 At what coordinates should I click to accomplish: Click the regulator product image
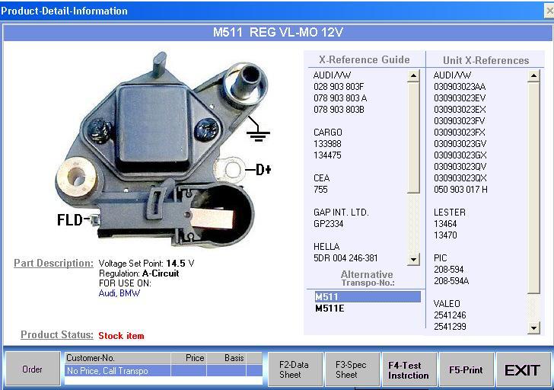pyautogui.click(x=161, y=150)
